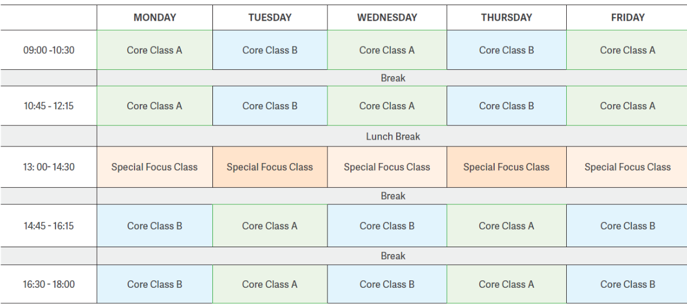Click Thursday 16:30 Core Class A cell
Image resolution: width=687 pixels, height=305 pixels.
click(507, 284)
